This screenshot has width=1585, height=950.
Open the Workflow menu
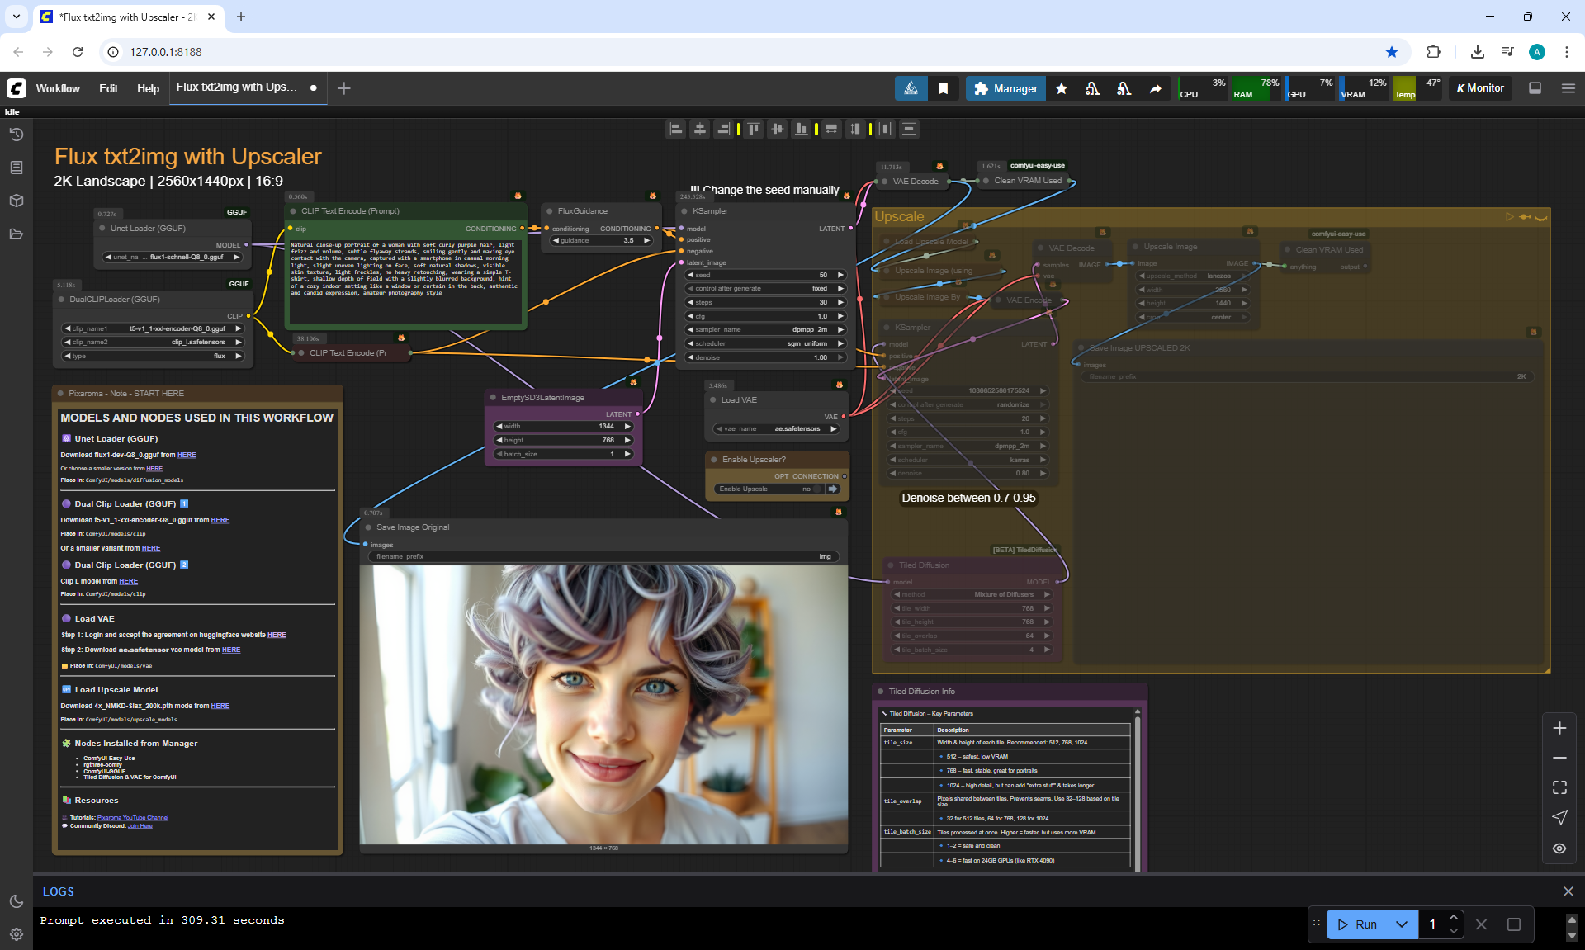coord(58,88)
